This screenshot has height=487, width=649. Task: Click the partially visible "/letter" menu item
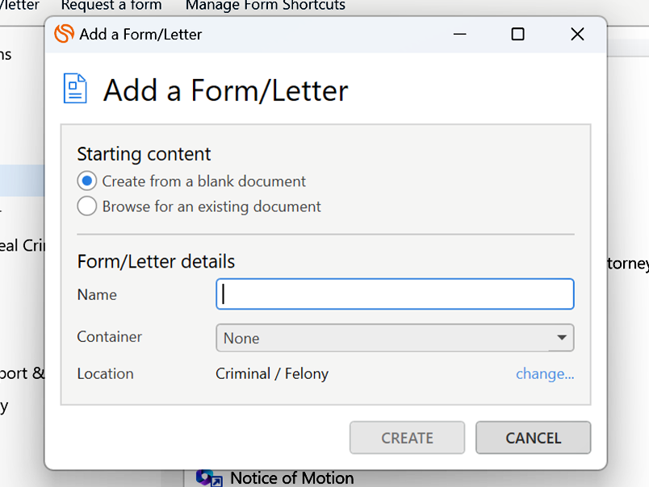point(20,6)
